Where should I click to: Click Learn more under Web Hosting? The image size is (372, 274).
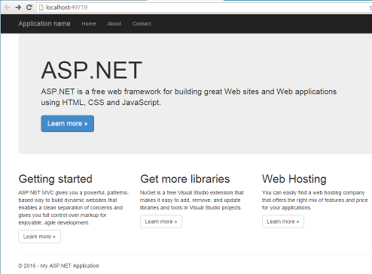pos(283,221)
